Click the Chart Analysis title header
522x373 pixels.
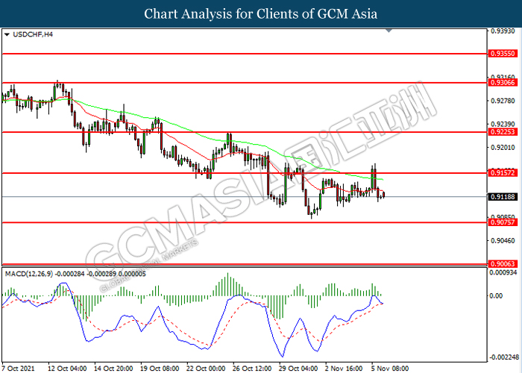261,13
